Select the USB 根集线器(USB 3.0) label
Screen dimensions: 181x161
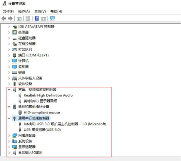pyautogui.click(x=42, y=130)
